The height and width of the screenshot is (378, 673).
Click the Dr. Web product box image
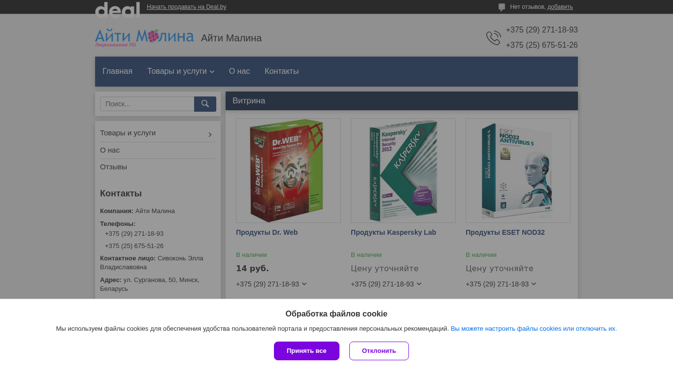[x=288, y=170]
